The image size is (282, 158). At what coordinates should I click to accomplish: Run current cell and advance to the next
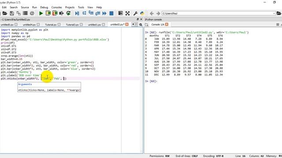[x=55, y=13]
